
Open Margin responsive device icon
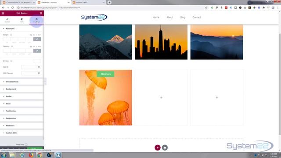pos(11,35)
